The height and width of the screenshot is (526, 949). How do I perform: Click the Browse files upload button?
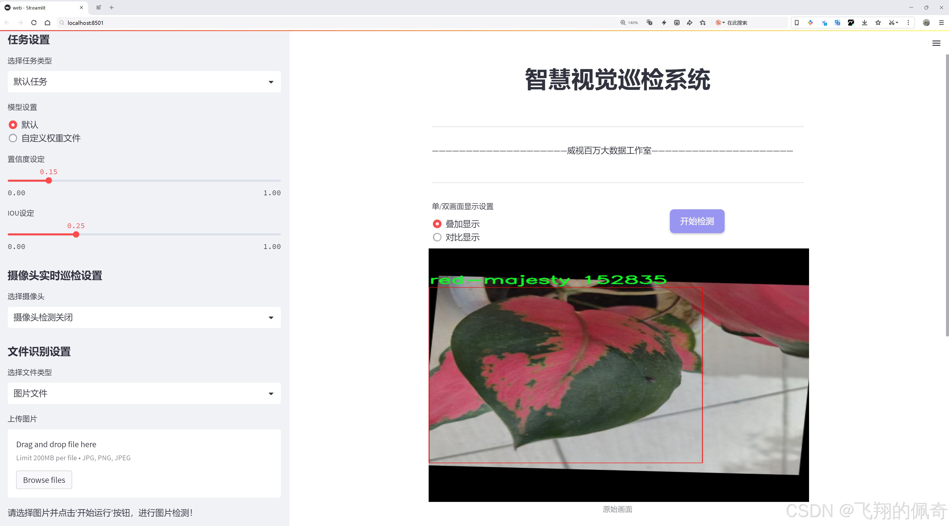(44, 480)
